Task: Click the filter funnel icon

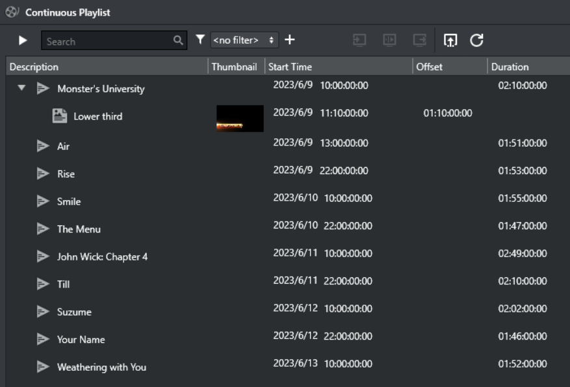Action: coord(200,40)
